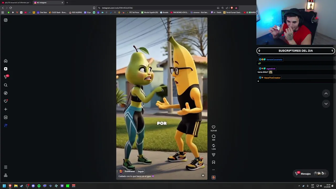Image resolution: width=336 pixels, height=189 pixels.
Task: Open Brave from the taskbar
Action: (10, 186)
